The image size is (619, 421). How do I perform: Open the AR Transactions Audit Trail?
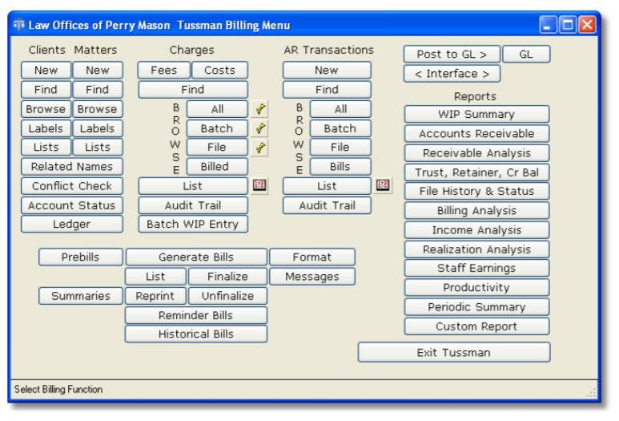pyautogui.click(x=327, y=205)
